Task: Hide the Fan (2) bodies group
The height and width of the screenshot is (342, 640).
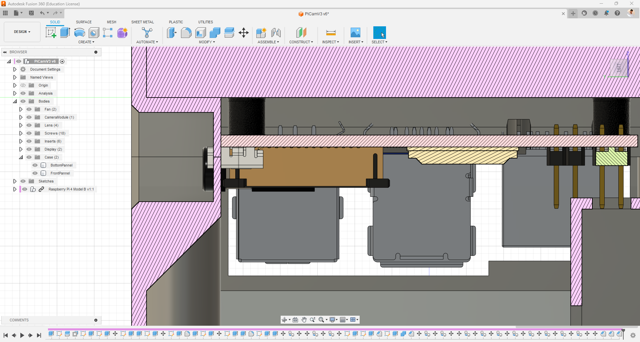Action: pyautogui.click(x=29, y=109)
